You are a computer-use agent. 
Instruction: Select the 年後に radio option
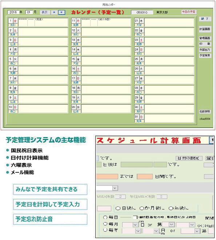(171, 208)
